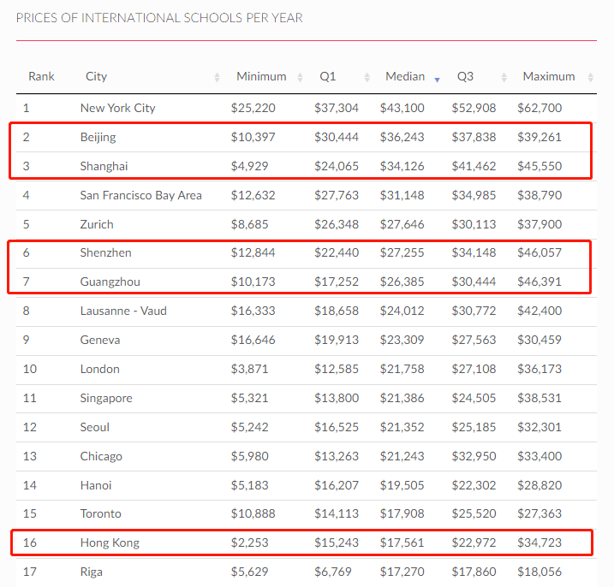Click San Francisco Bay Area cell
The width and height of the screenshot is (614, 587).
140,195
